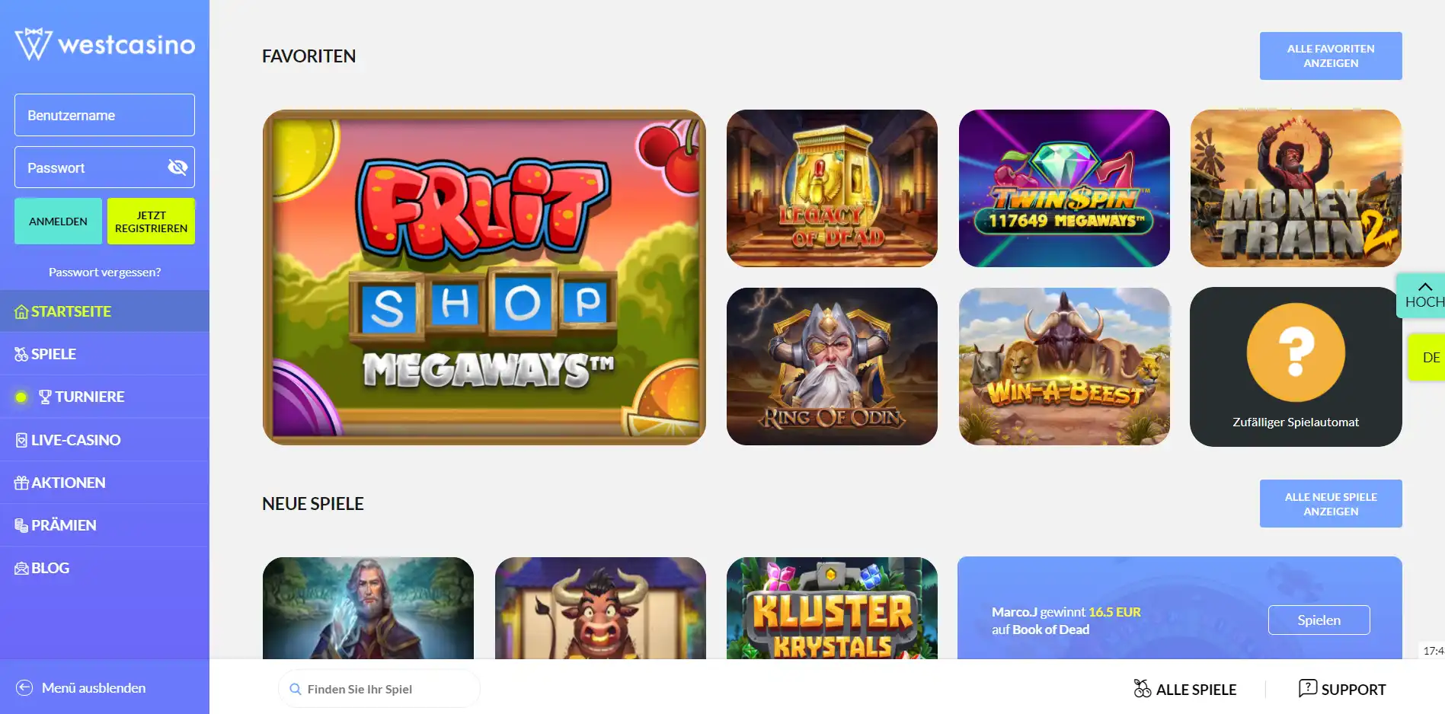Viewport: 1445px width, 714px height.
Task: Click the westcasino logo
Action: (104, 44)
